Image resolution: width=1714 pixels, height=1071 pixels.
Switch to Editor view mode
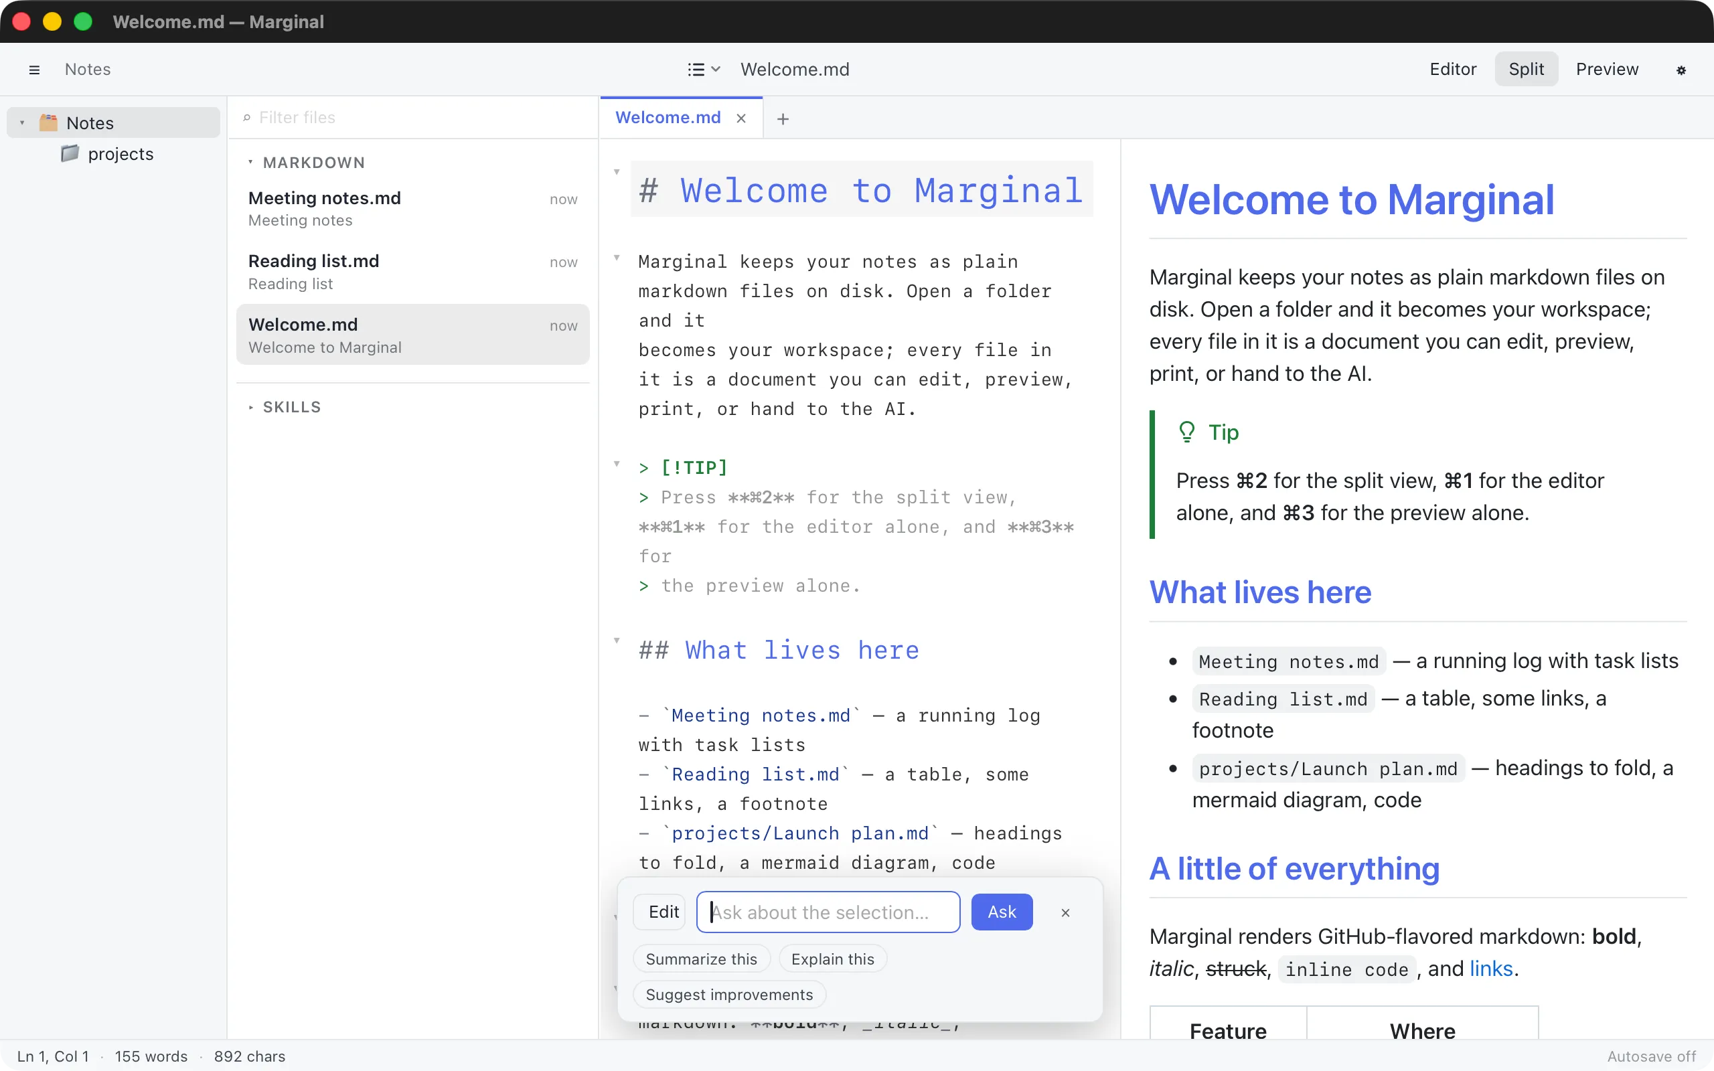pyautogui.click(x=1453, y=70)
